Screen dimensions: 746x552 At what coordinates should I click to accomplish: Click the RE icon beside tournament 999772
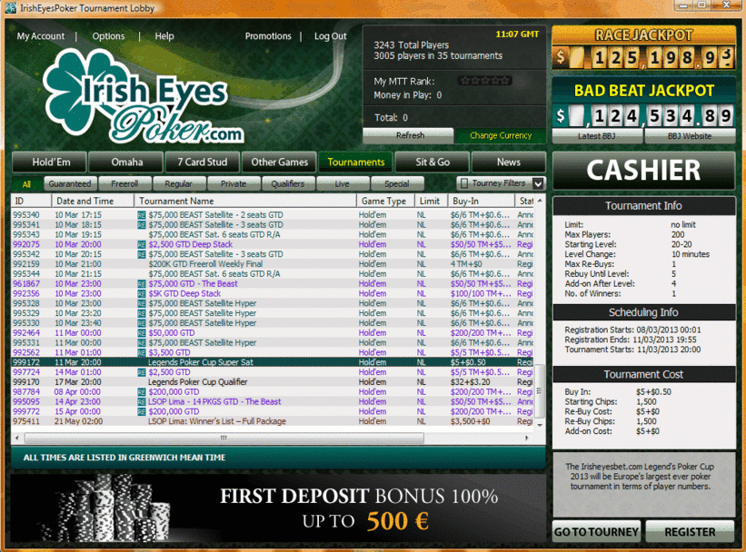tap(142, 412)
